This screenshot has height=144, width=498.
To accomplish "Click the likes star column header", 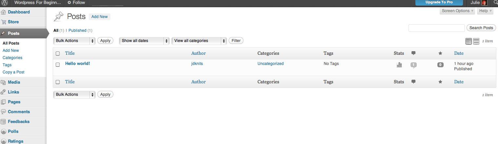I will [x=440, y=53].
